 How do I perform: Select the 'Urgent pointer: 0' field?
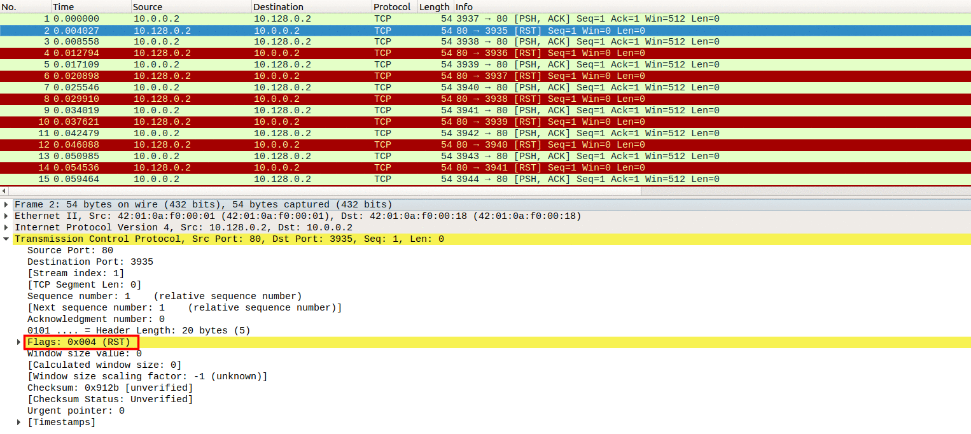point(76,411)
